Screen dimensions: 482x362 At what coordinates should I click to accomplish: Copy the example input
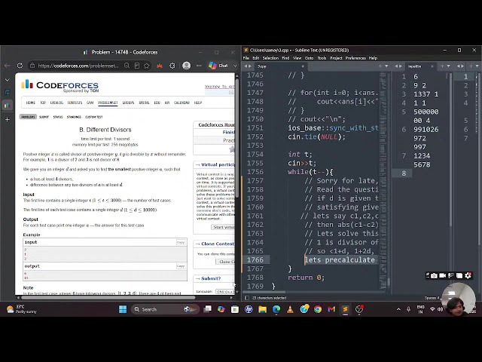(181, 243)
